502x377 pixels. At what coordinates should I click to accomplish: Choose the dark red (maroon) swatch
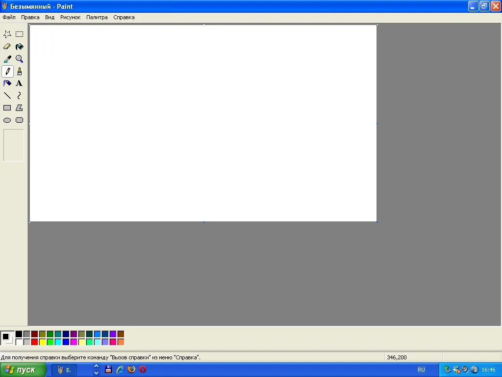(x=35, y=334)
